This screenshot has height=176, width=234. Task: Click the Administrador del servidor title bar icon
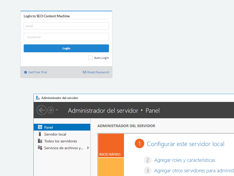[38, 98]
